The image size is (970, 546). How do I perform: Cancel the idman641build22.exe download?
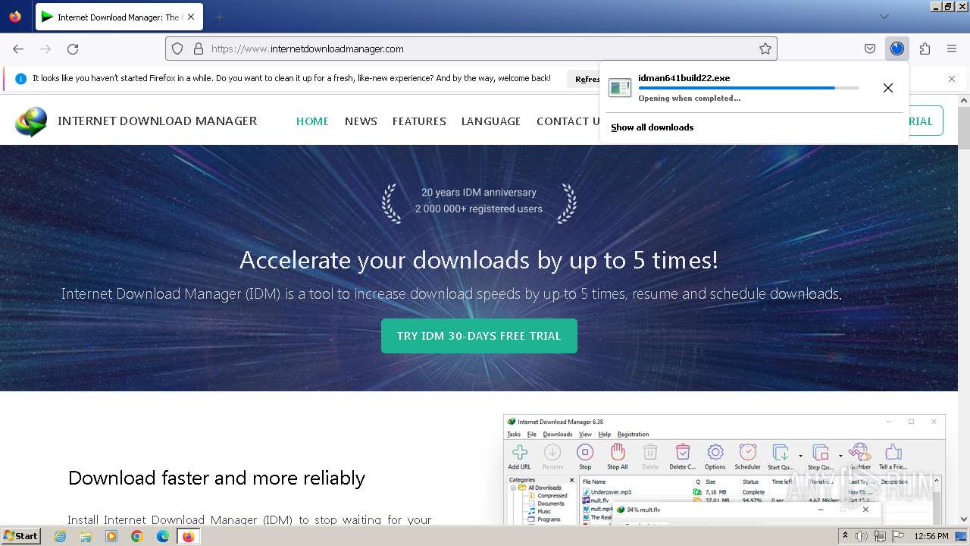[888, 88]
